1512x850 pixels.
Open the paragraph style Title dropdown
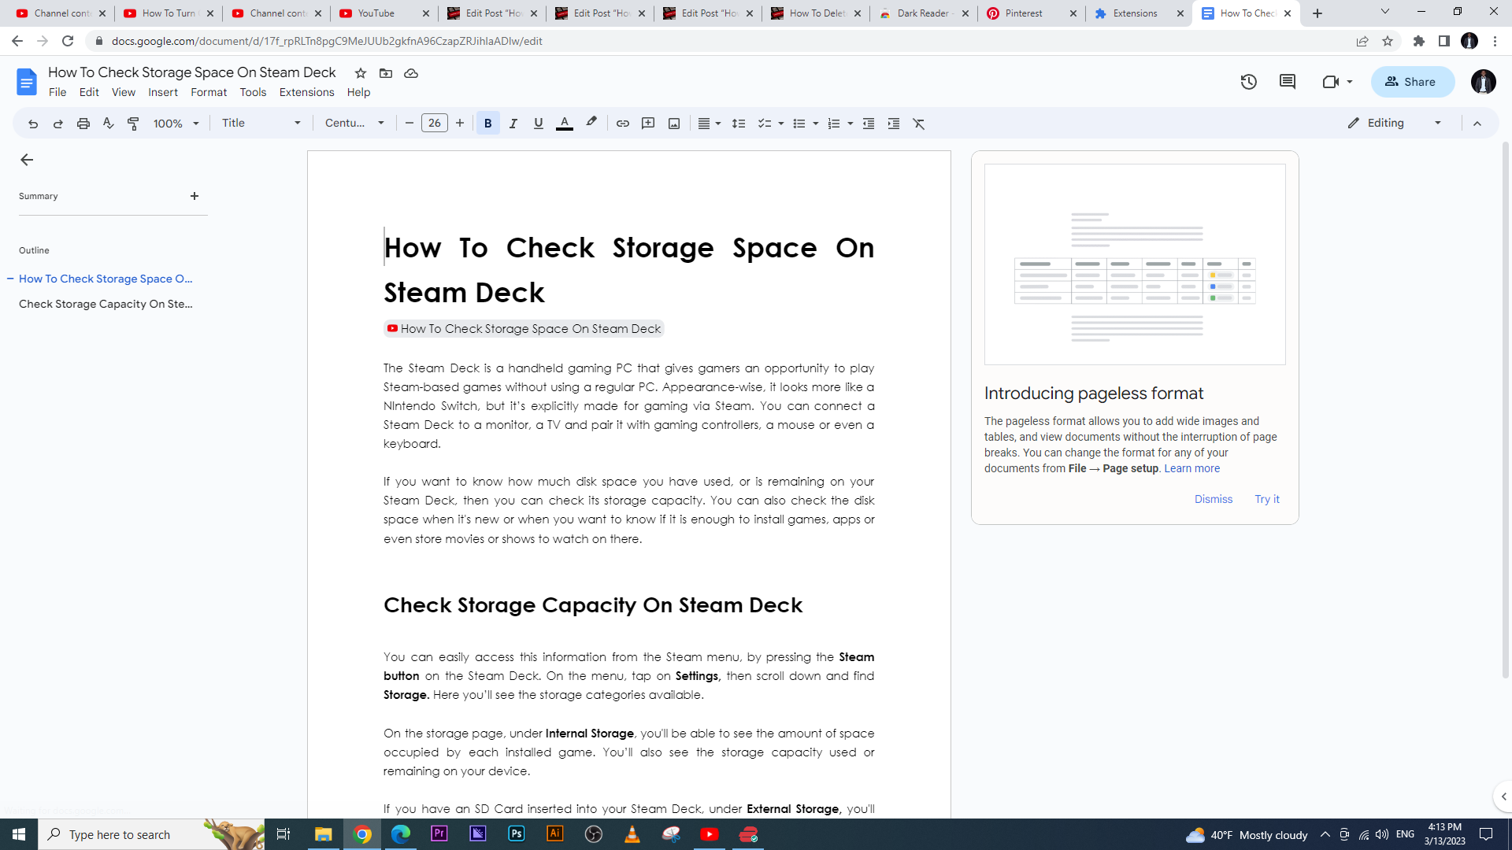point(261,124)
